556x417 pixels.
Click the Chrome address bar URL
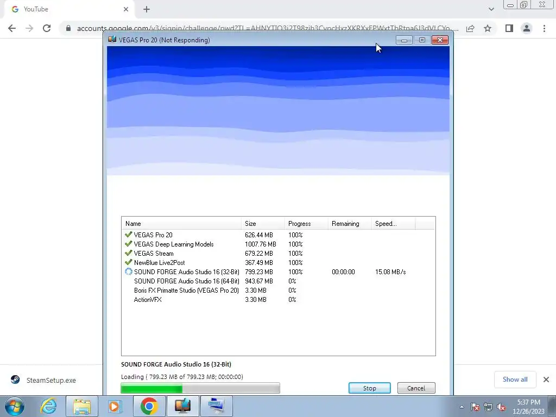pyautogui.click(x=268, y=28)
